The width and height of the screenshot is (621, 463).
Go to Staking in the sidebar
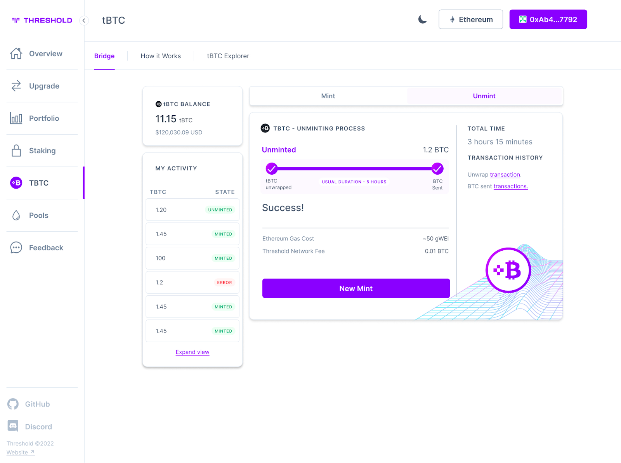[42, 151]
